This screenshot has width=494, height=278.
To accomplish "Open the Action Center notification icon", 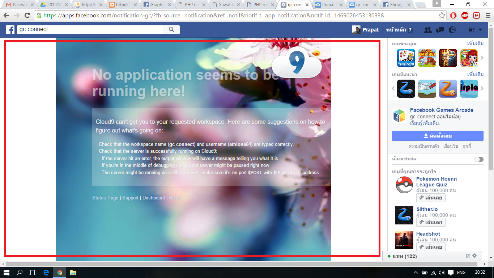I will [450, 272].
